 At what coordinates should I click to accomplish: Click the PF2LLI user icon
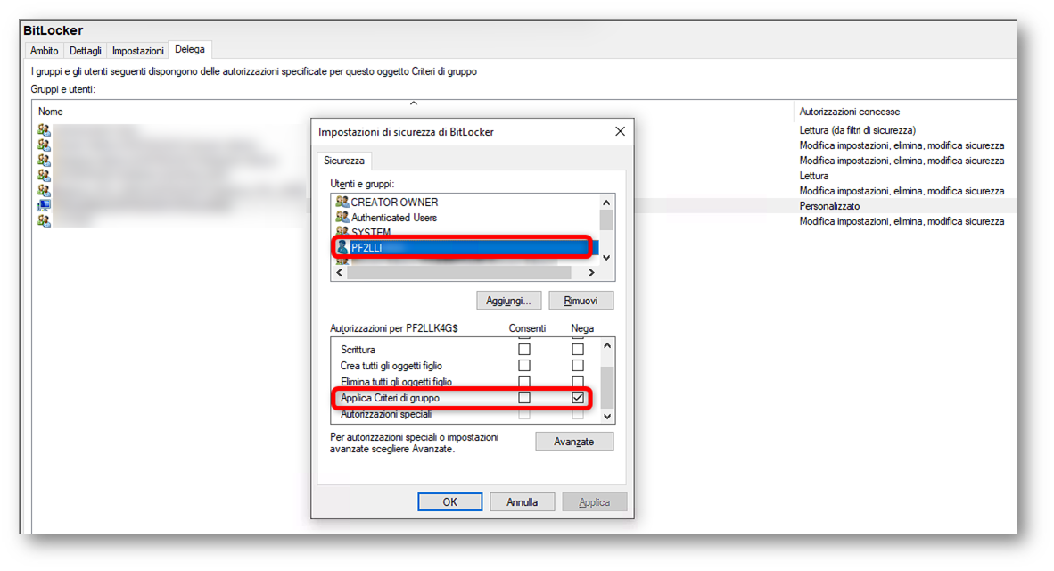point(342,247)
